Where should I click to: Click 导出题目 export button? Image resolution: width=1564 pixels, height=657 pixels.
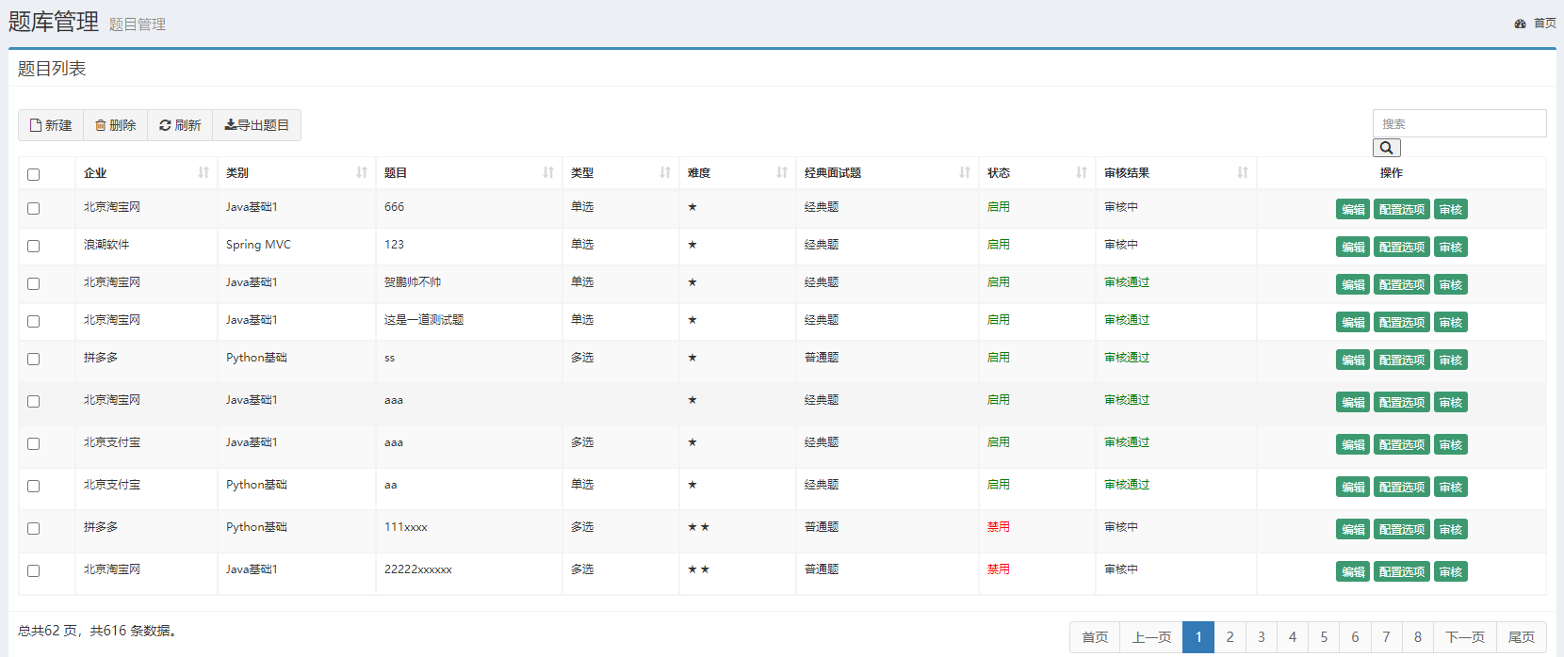click(256, 125)
